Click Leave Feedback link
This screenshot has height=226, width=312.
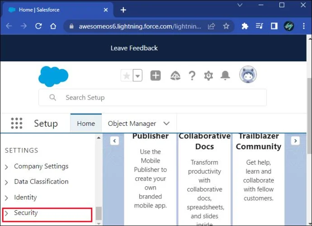134,48
